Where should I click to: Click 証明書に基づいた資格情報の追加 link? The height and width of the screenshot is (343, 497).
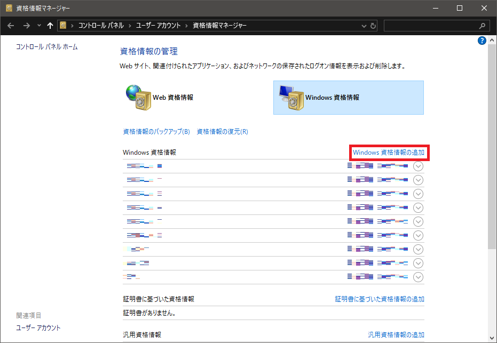click(380, 299)
